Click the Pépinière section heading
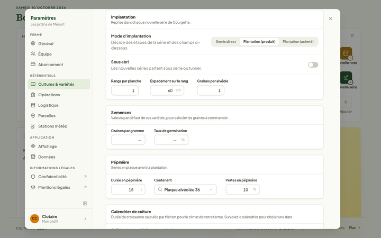This screenshot has width=381, height=238. (120, 162)
